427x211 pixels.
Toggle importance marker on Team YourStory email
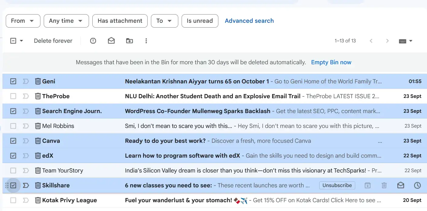pos(26,170)
